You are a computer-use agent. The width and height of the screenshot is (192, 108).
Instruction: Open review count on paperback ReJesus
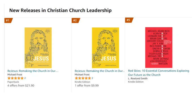click(x=25, y=78)
